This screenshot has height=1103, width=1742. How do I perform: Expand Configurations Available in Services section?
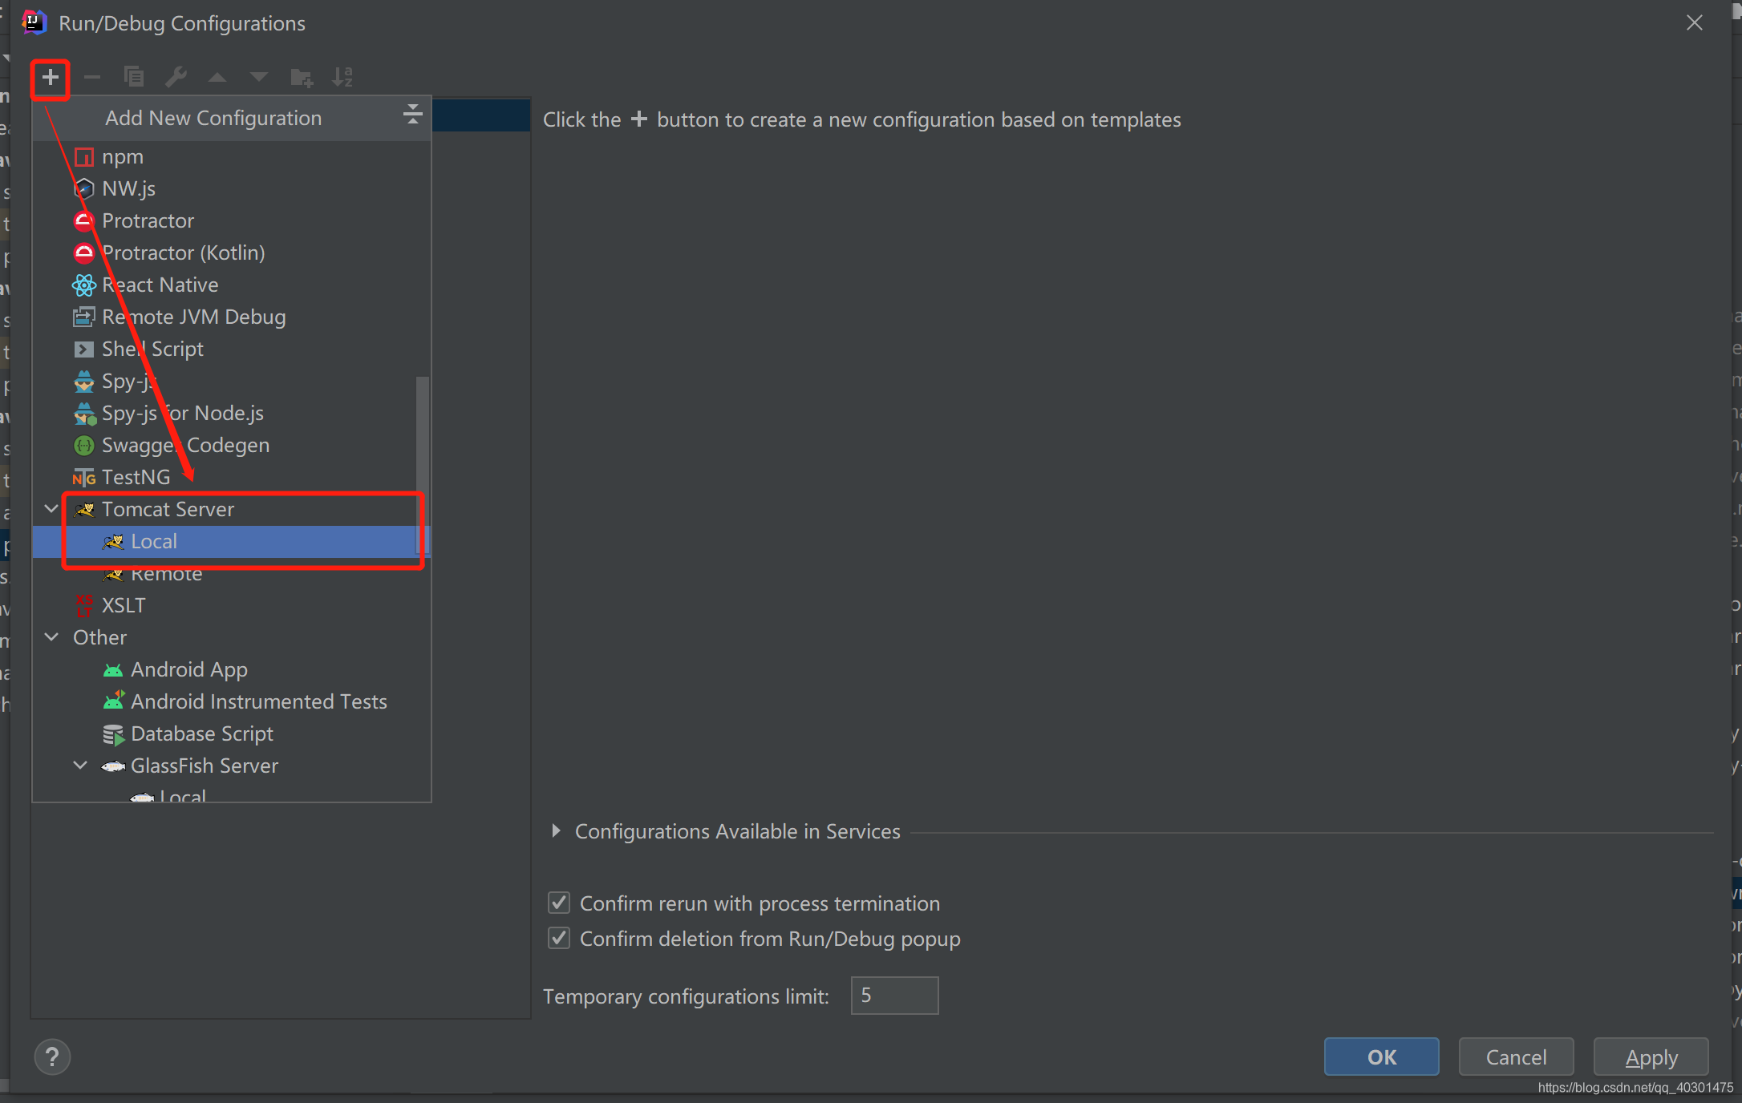[x=556, y=831]
